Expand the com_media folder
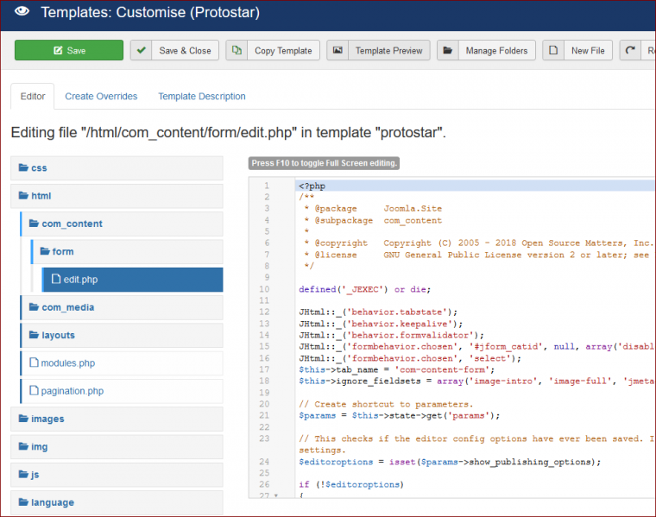This screenshot has width=656, height=517. coord(67,307)
